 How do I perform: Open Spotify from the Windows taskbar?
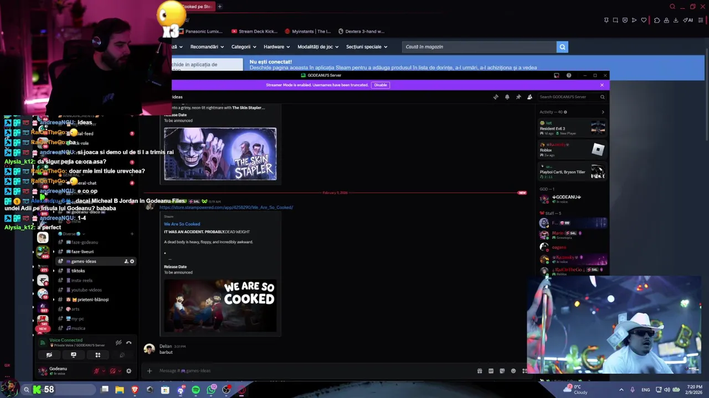click(x=196, y=390)
